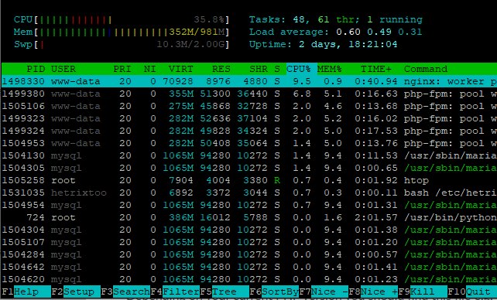This screenshot has height=300, width=497.
Task: Select php-fpm process row 1499323
Action: (x=249, y=118)
